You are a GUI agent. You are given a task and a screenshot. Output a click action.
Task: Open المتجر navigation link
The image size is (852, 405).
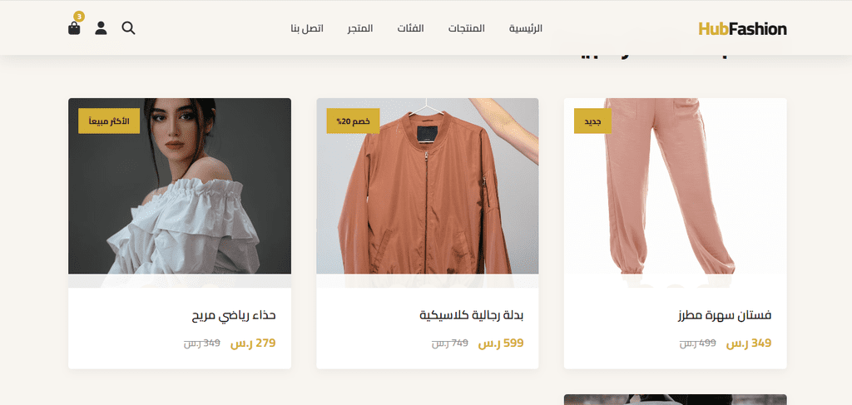pos(360,28)
